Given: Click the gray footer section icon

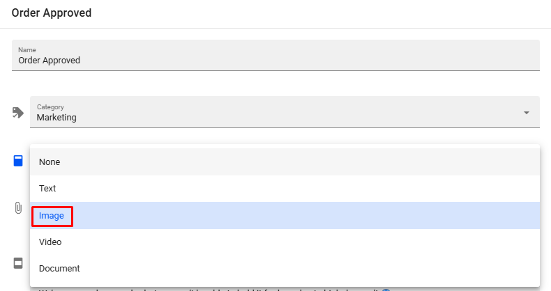Looking at the screenshot, I should (x=18, y=263).
